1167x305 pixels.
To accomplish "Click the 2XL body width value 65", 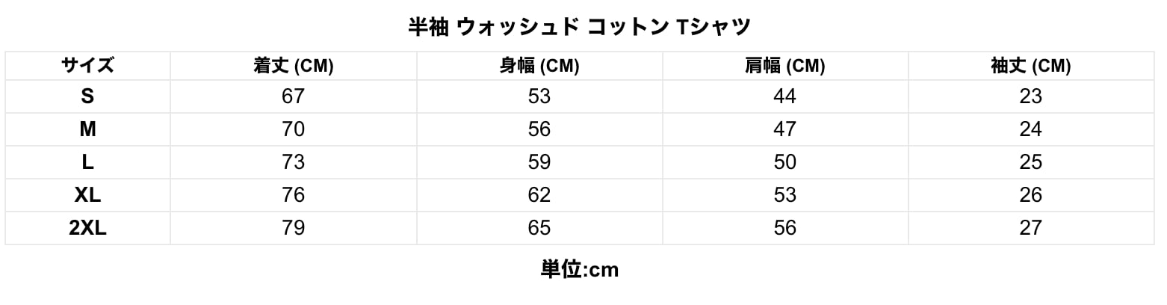I will click(539, 228).
